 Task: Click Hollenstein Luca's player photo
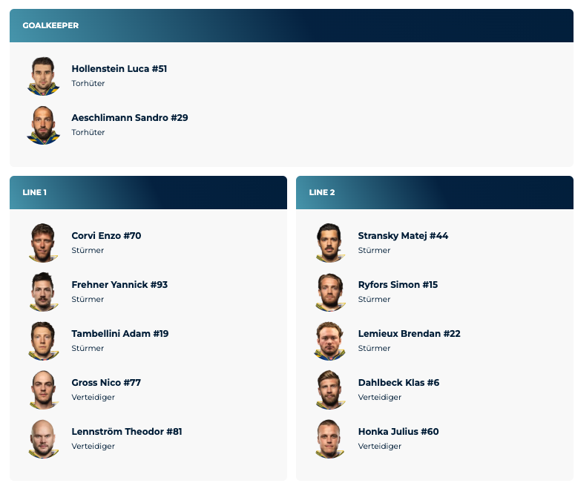44,76
